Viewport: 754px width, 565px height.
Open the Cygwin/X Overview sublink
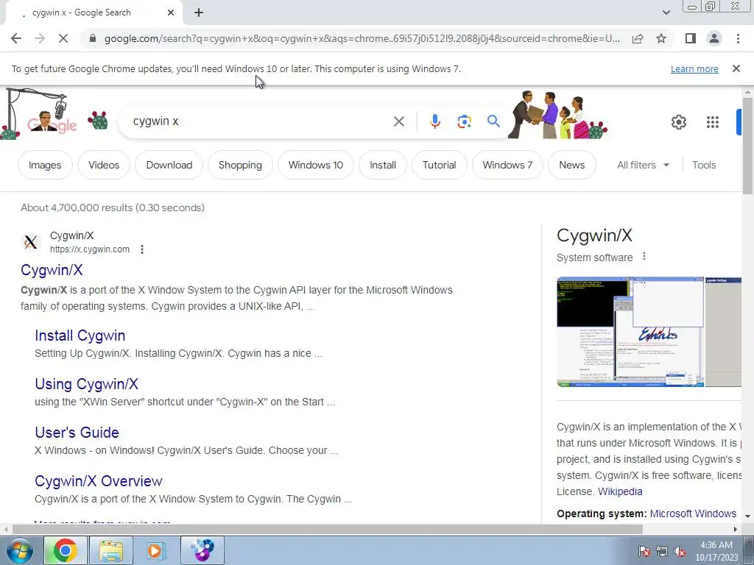pyautogui.click(x=99, y=481)
